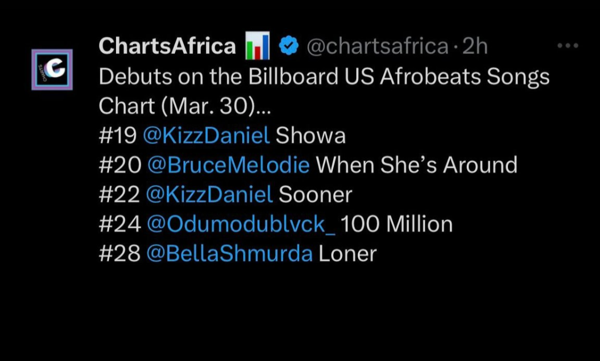The image size is (600, 361).
Task: Click the '100 Million' song title
Action: 397,224
